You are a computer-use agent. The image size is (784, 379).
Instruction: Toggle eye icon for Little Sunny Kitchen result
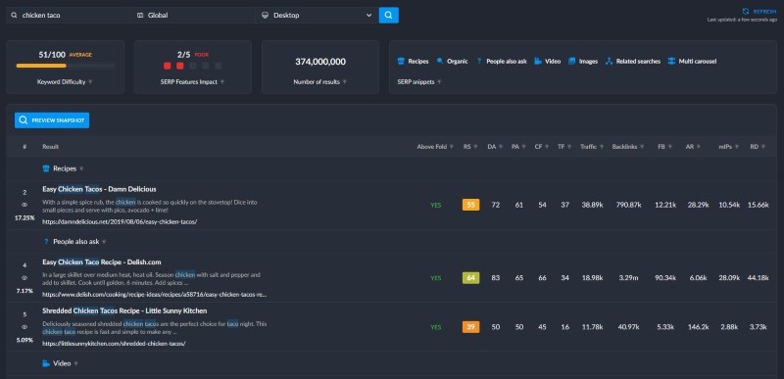tap(24, 327)
